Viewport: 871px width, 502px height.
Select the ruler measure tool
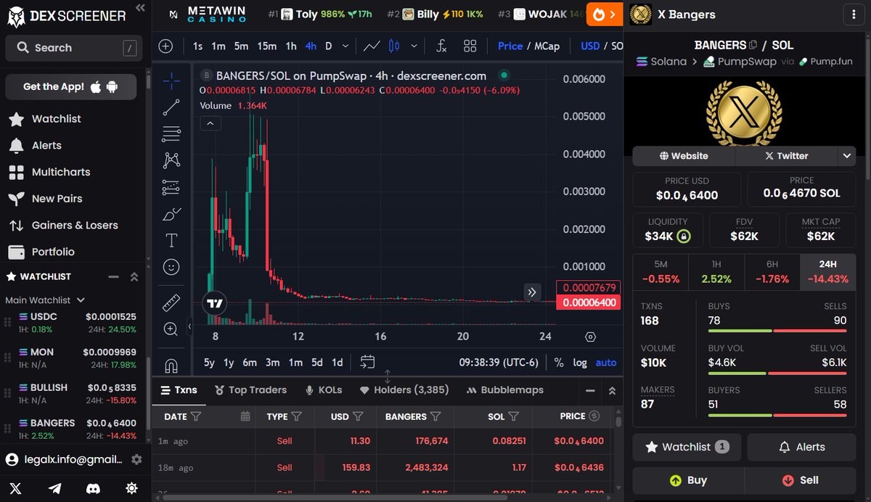[171, 302]
